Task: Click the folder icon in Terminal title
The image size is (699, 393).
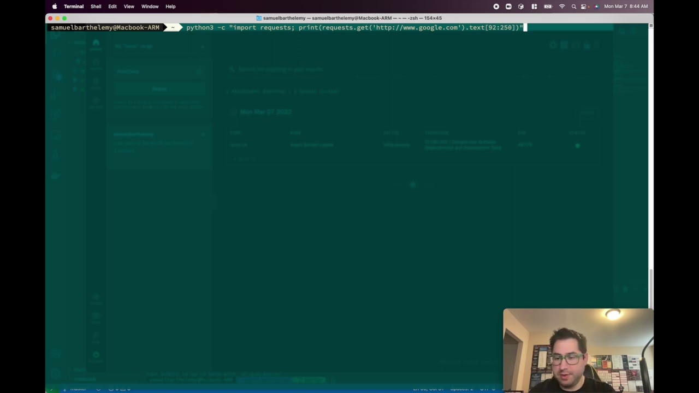Action: tap(259, 18)
